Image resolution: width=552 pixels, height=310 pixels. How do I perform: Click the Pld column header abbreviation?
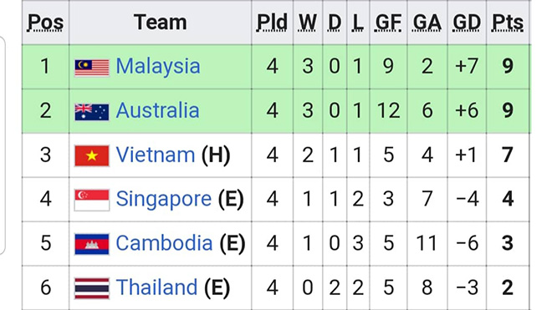pyautogui.click(x=272, y=23)
